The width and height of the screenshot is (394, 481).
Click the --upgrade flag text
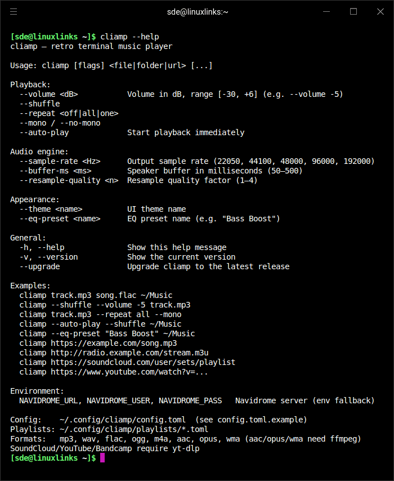[x=39, y=266]
